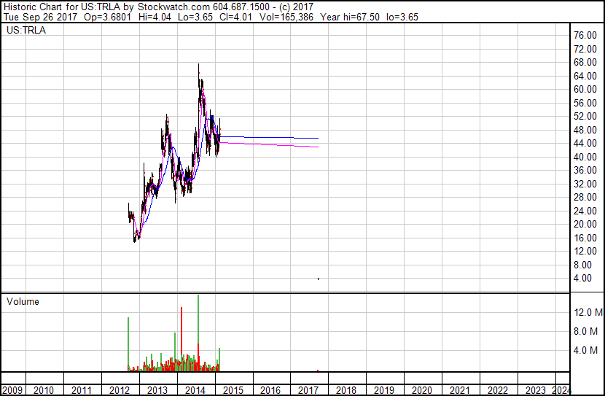605x396 pixels.
Task: Click the Hi=4.04 high value in header
Action: (x=155, y=17)
